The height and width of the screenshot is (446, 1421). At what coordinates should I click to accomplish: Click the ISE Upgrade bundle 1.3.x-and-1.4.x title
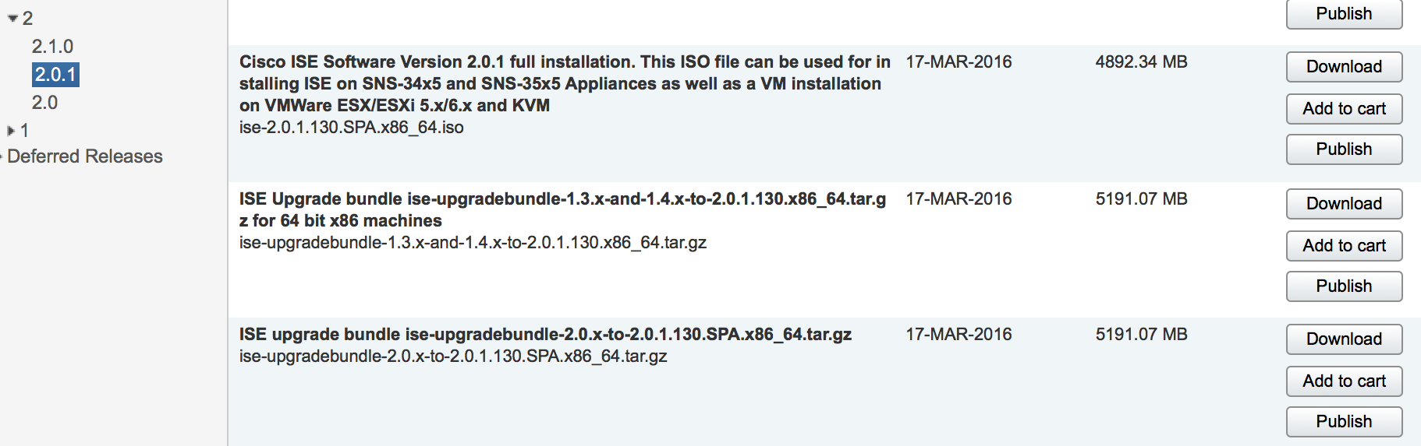pos(562,209)
